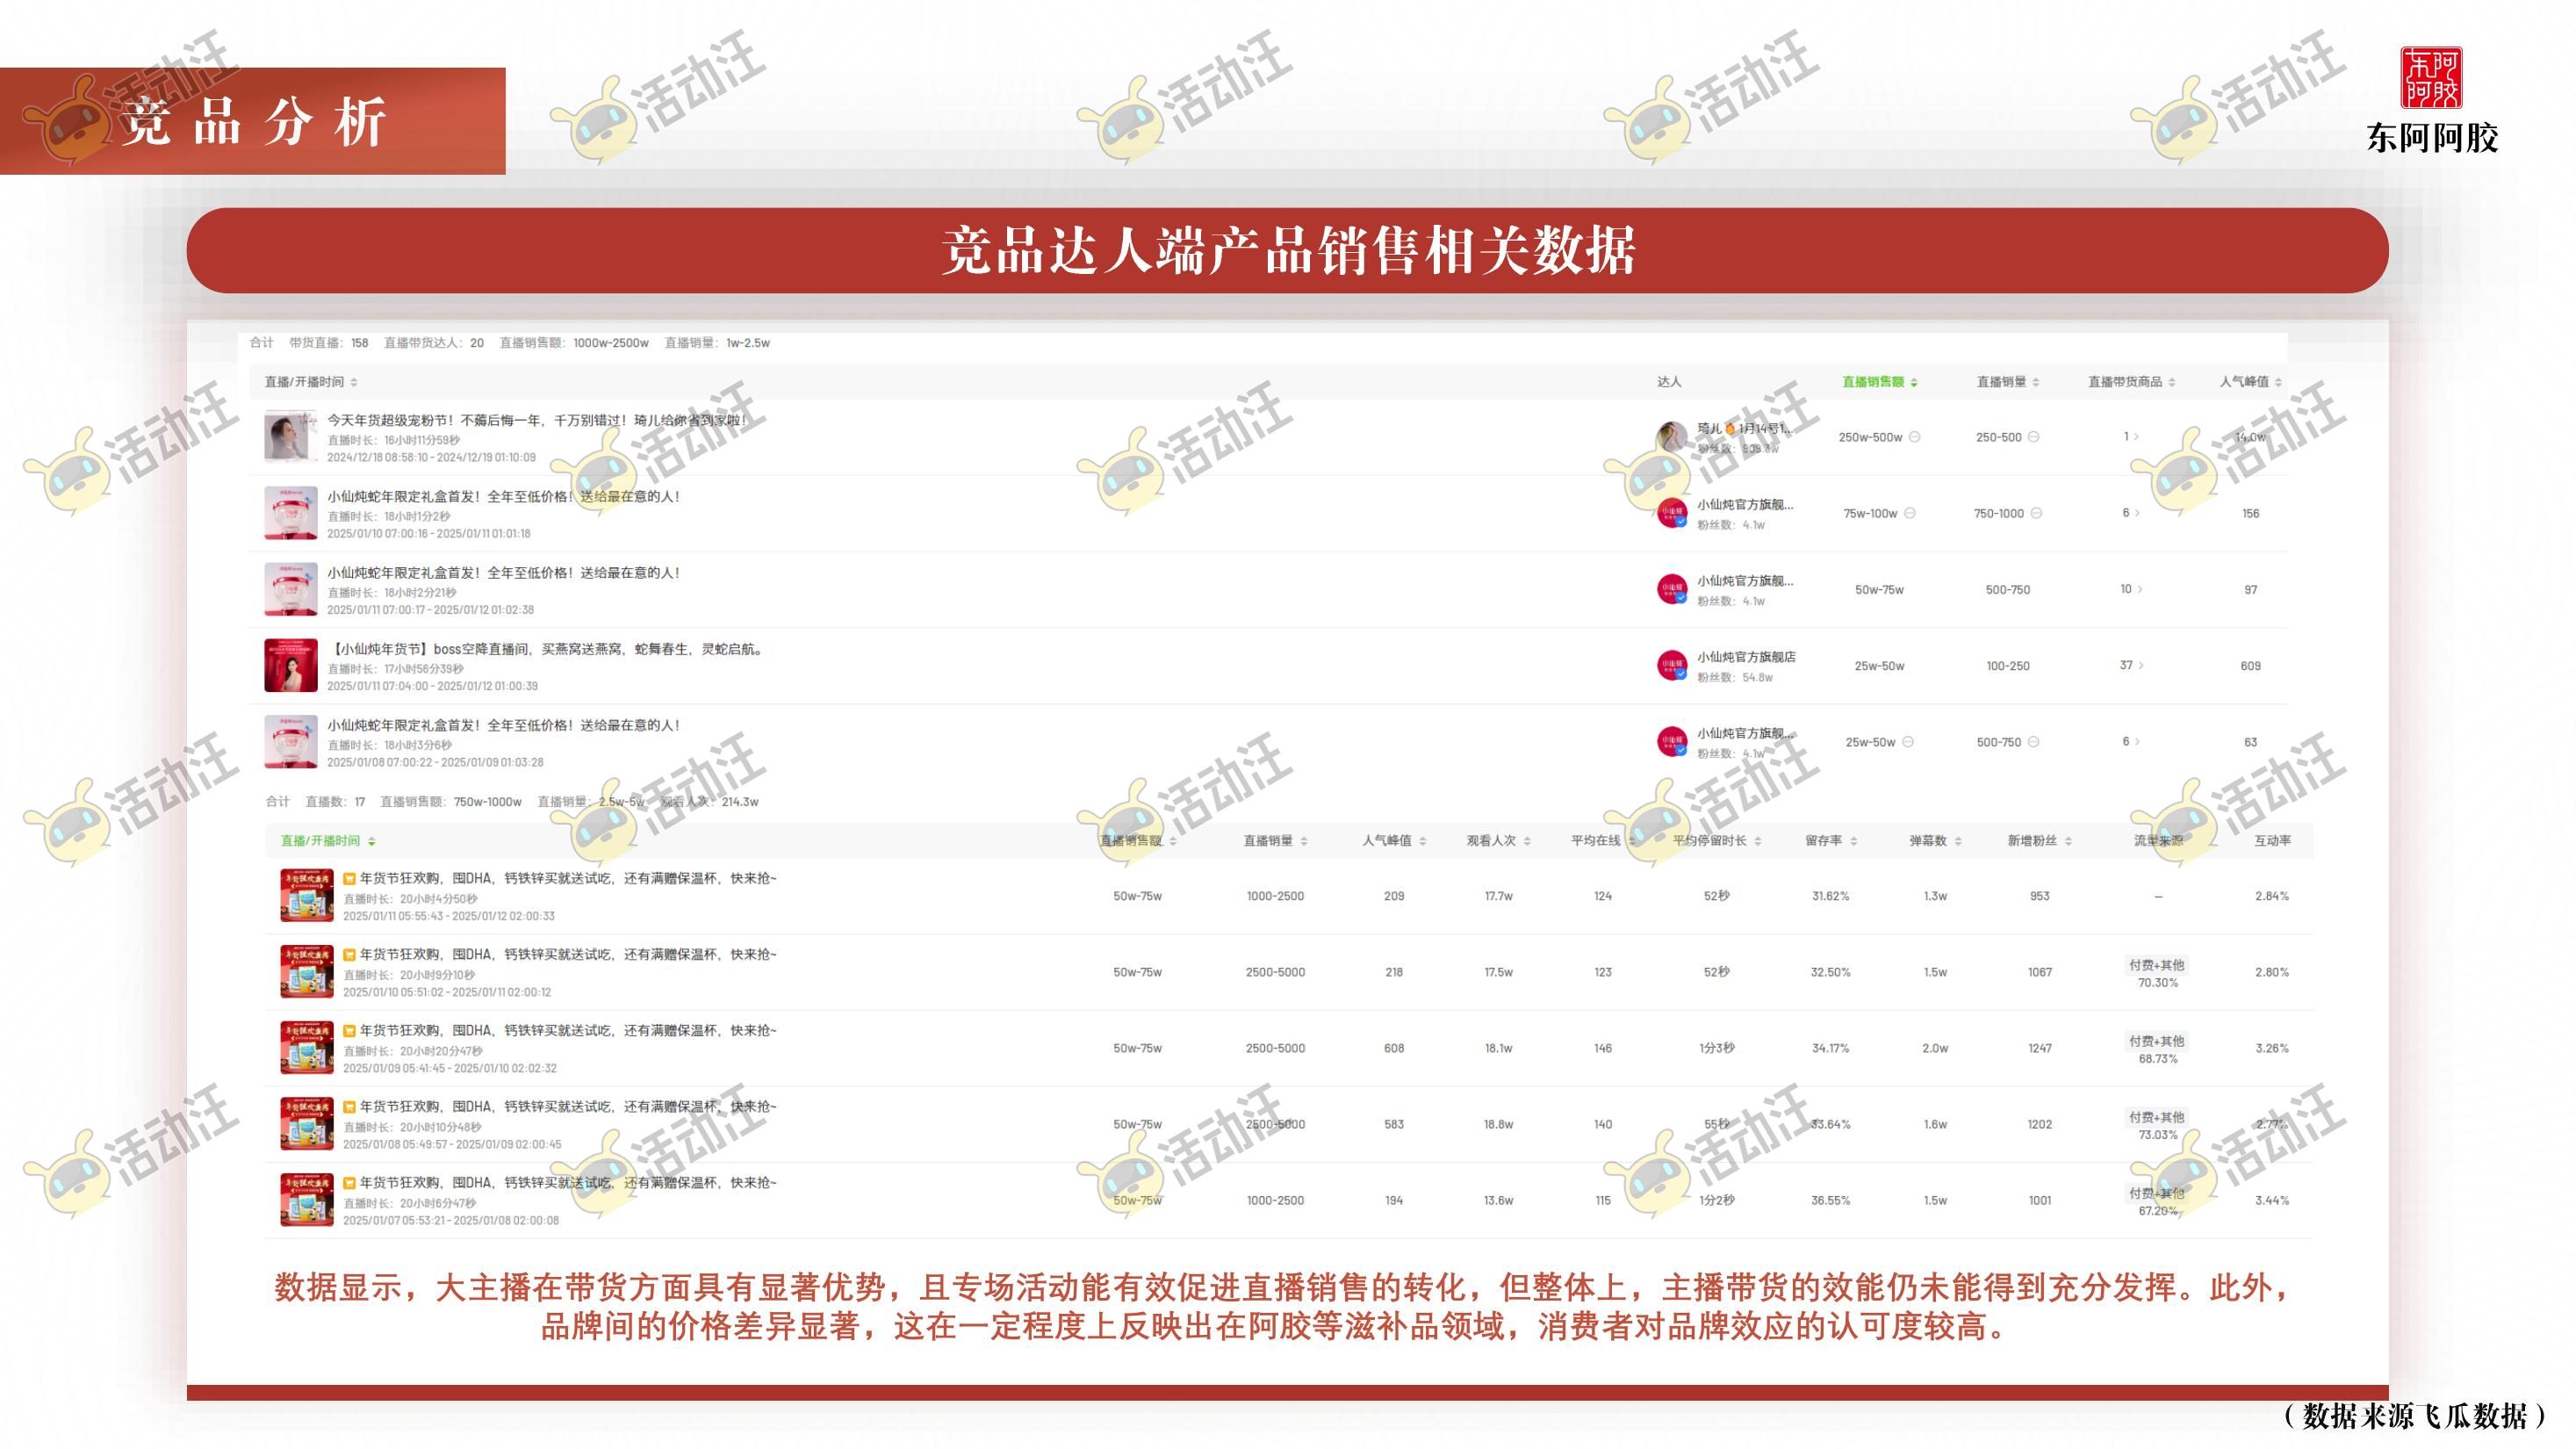Click the 流量来源 column header
This screenshot has width=2576, height=1449.
point(2158,841)
